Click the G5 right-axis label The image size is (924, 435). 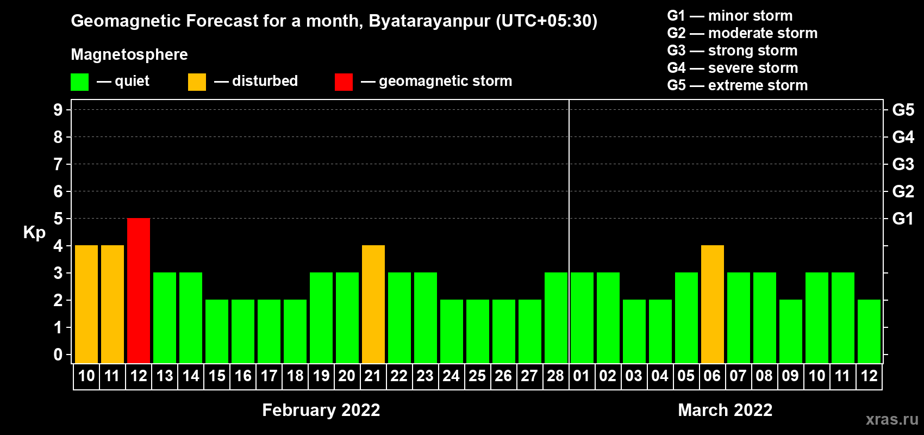[x=903, y=110]
